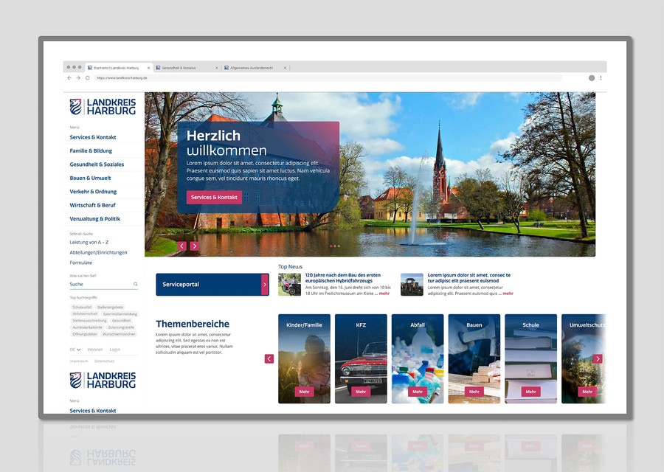Open the Services & Kontakt menu item

[x=93, y=137]
